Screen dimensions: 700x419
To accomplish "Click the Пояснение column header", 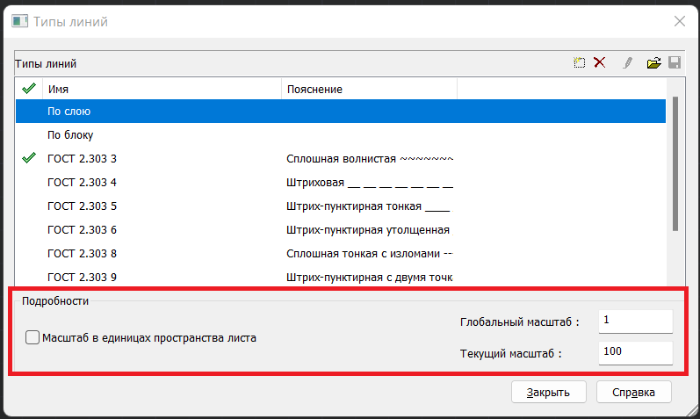I will (369, 89).
